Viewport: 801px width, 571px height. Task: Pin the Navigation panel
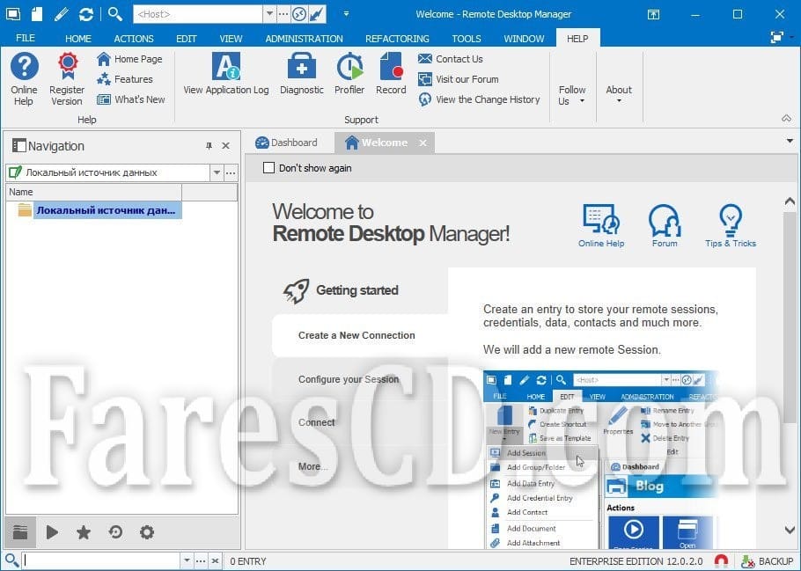click(x=209, y=145)
